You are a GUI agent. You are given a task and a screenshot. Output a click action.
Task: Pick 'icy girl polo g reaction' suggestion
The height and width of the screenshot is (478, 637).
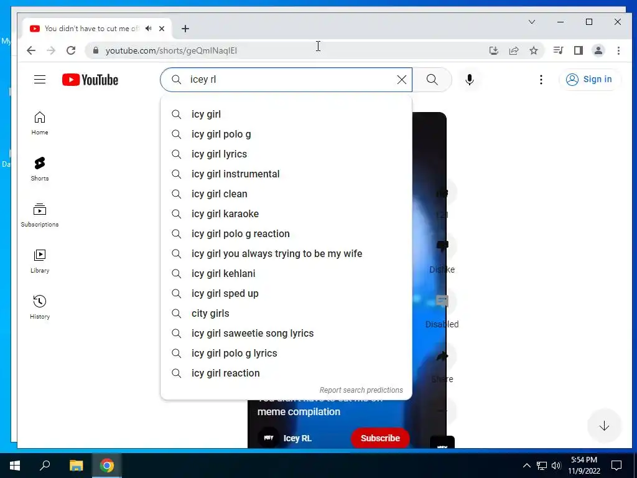point(286,234)
